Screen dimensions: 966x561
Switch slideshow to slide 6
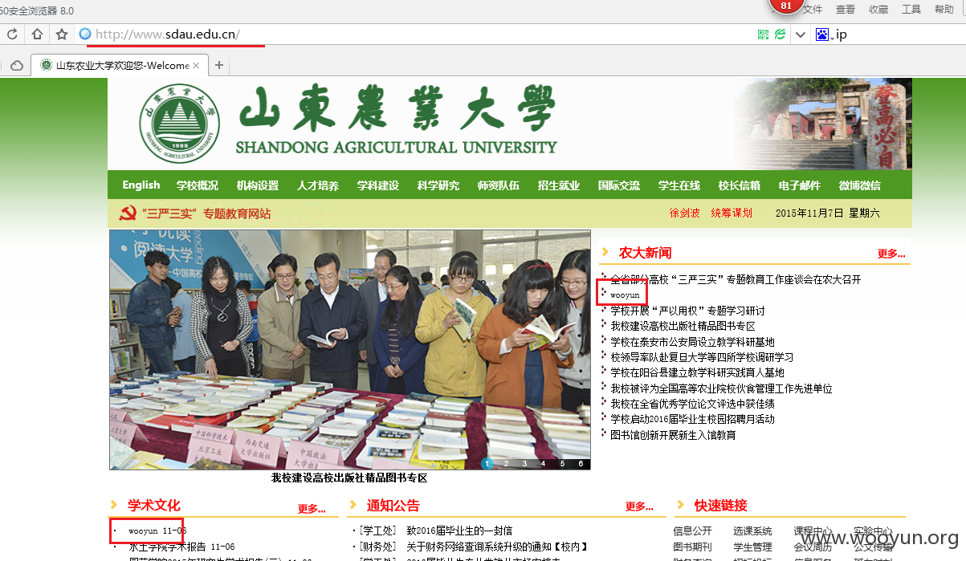pyautogui.click(x=581, y=463)
